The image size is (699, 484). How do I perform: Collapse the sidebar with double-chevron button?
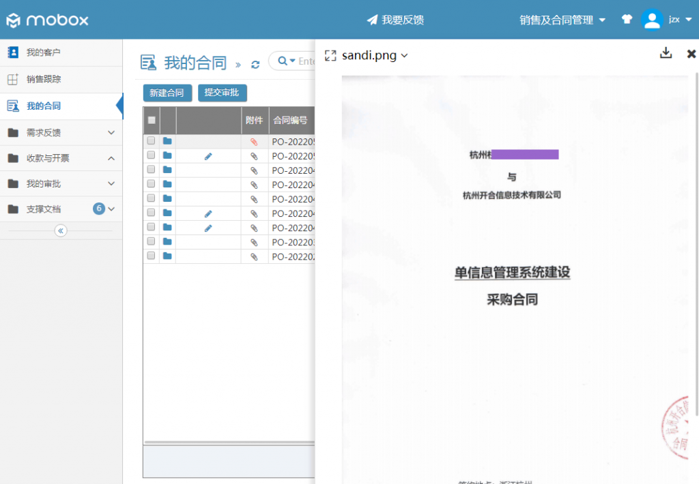(61, 230)
